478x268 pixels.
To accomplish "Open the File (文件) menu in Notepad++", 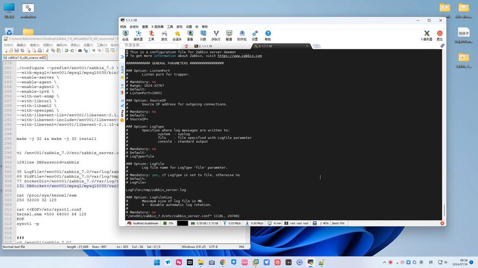I will [9, 45].
